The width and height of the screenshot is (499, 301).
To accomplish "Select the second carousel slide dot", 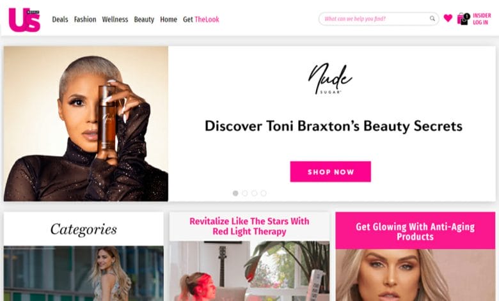I will (x=245, y=193).
